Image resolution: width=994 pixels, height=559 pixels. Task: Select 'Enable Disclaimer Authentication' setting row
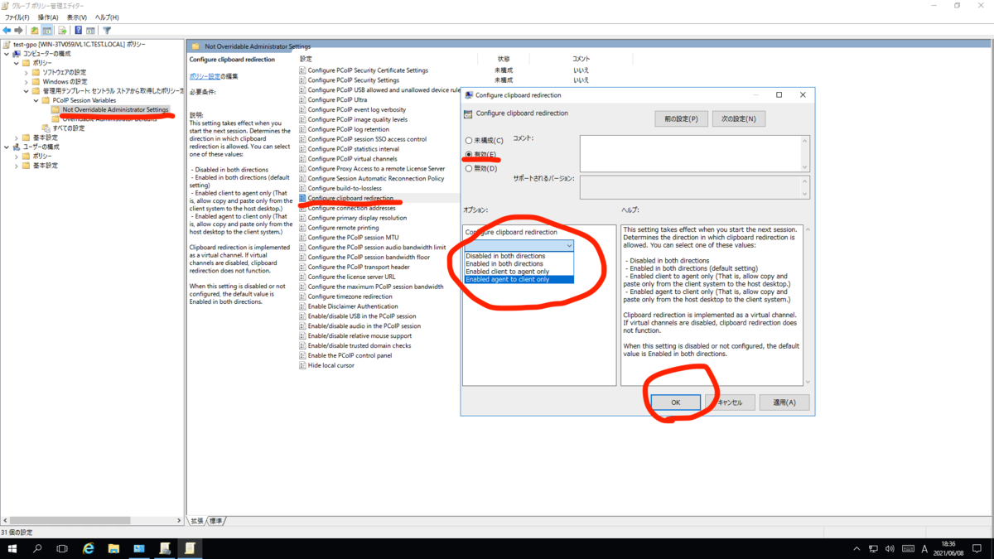353,306
